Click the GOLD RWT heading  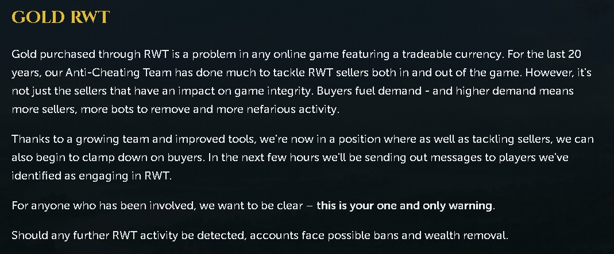[x=60, y=17]
